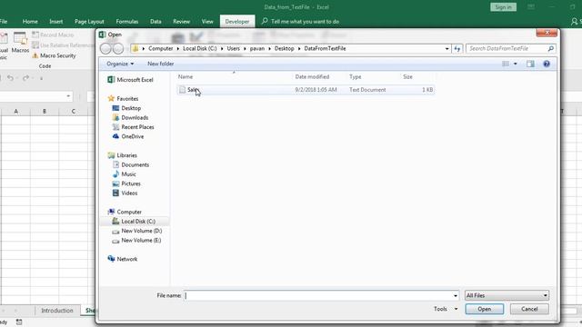Open Recent Places
Screen dimensions: 582x327
134,127
